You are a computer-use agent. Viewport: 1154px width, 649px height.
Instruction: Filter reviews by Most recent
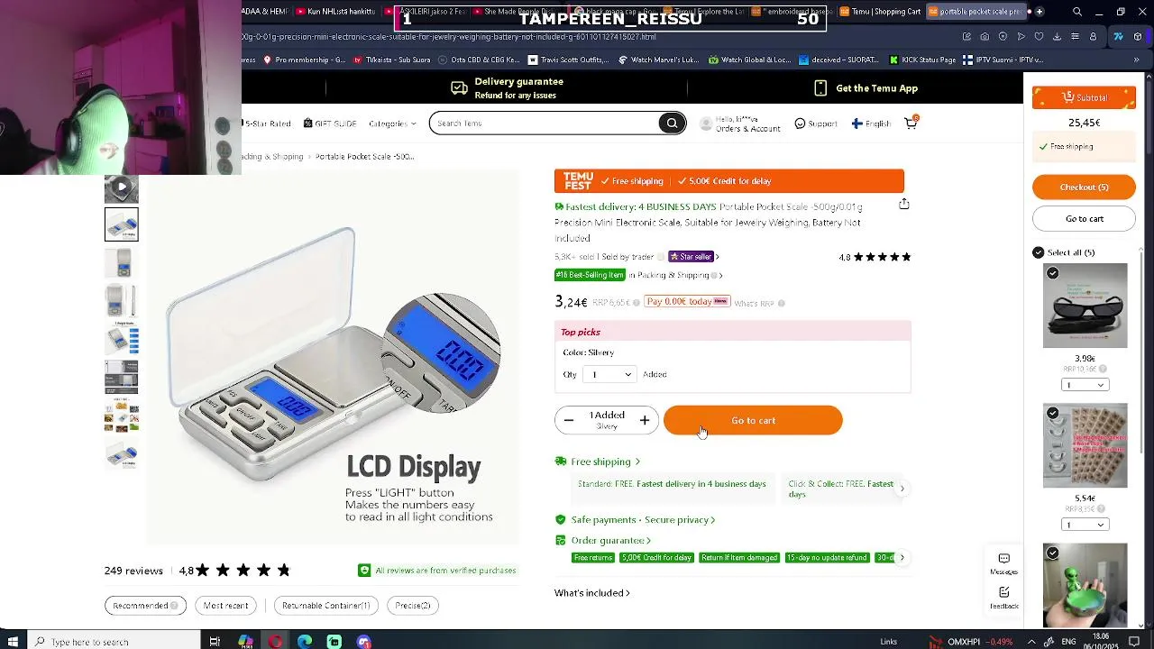click(x=225, y=606)
